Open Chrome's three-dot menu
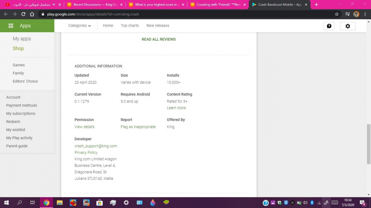The image size is (371, 208). 365,14
